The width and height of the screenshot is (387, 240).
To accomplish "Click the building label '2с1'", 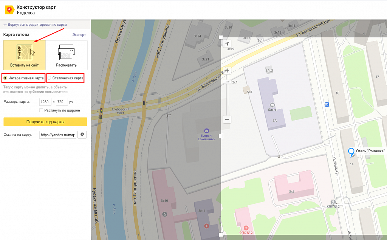I will tap(235, 82).
